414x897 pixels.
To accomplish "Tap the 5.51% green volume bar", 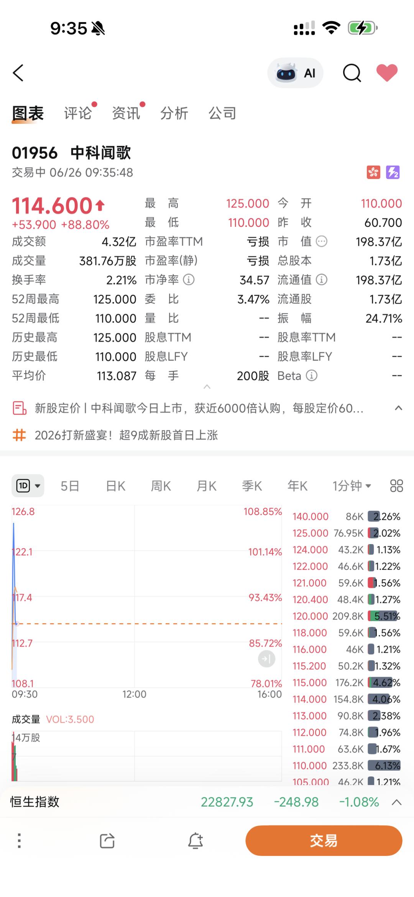I will 384,616.
